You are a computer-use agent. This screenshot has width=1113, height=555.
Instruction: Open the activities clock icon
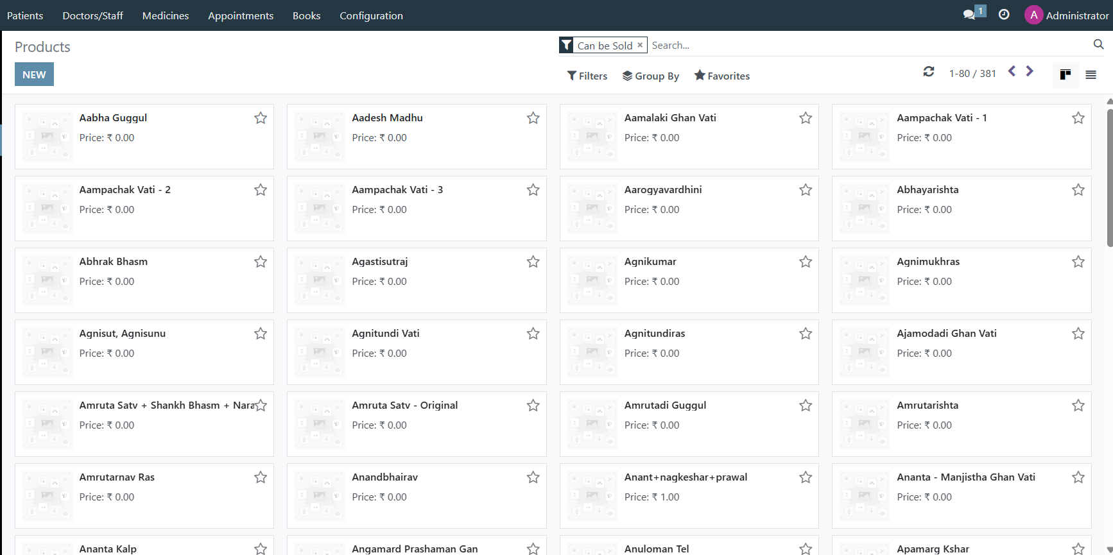1004,15
